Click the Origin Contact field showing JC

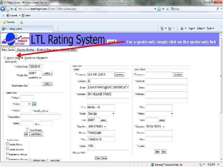pyautogui.click(x=108, y=81)
